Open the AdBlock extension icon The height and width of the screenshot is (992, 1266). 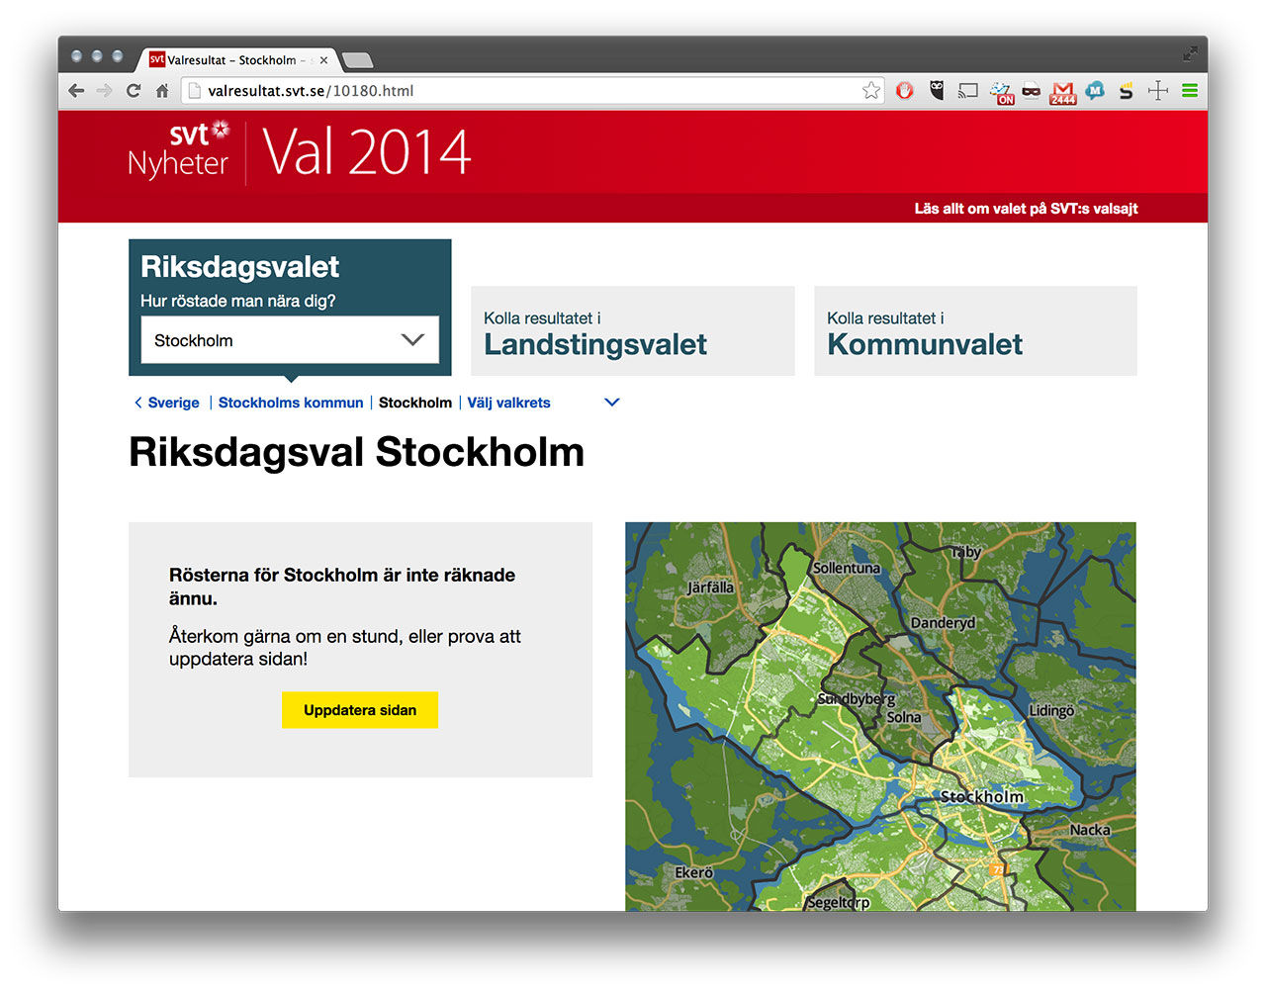click(x=905, y=90)
